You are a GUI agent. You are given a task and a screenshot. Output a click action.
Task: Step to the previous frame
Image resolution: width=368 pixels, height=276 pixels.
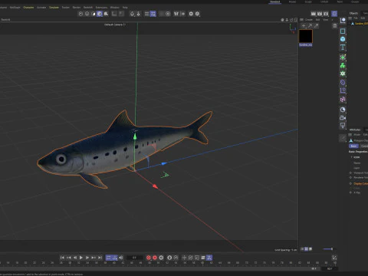[75, 258]
